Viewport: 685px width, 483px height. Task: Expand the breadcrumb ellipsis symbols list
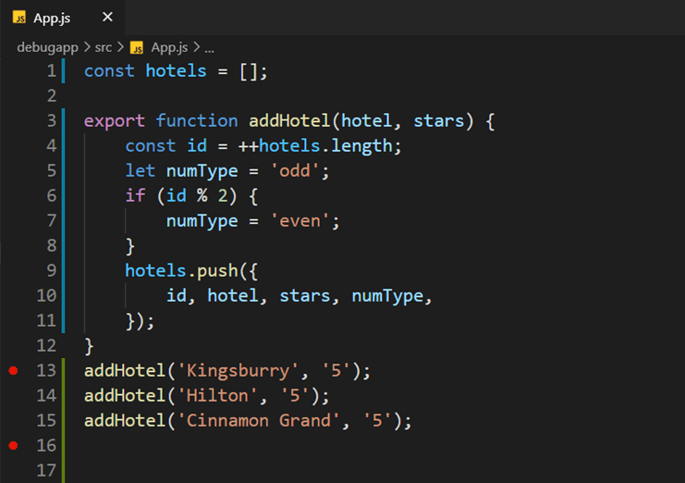tap(210, 48)
